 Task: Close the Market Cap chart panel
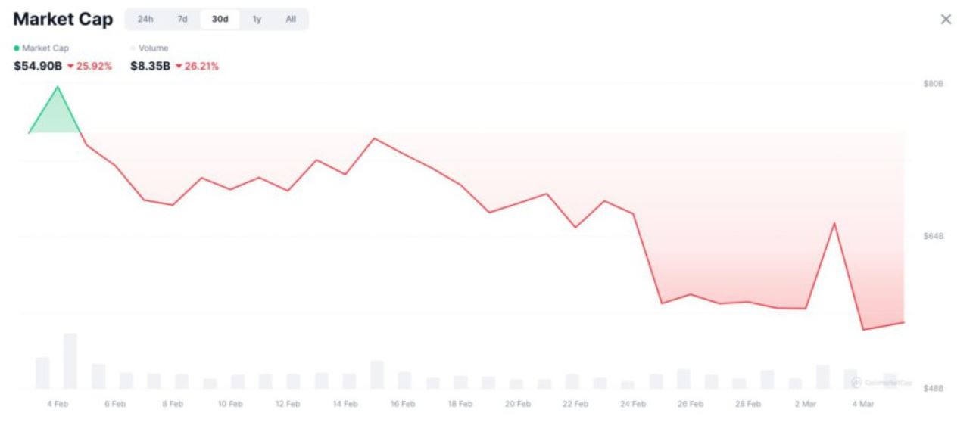point(946,20)
